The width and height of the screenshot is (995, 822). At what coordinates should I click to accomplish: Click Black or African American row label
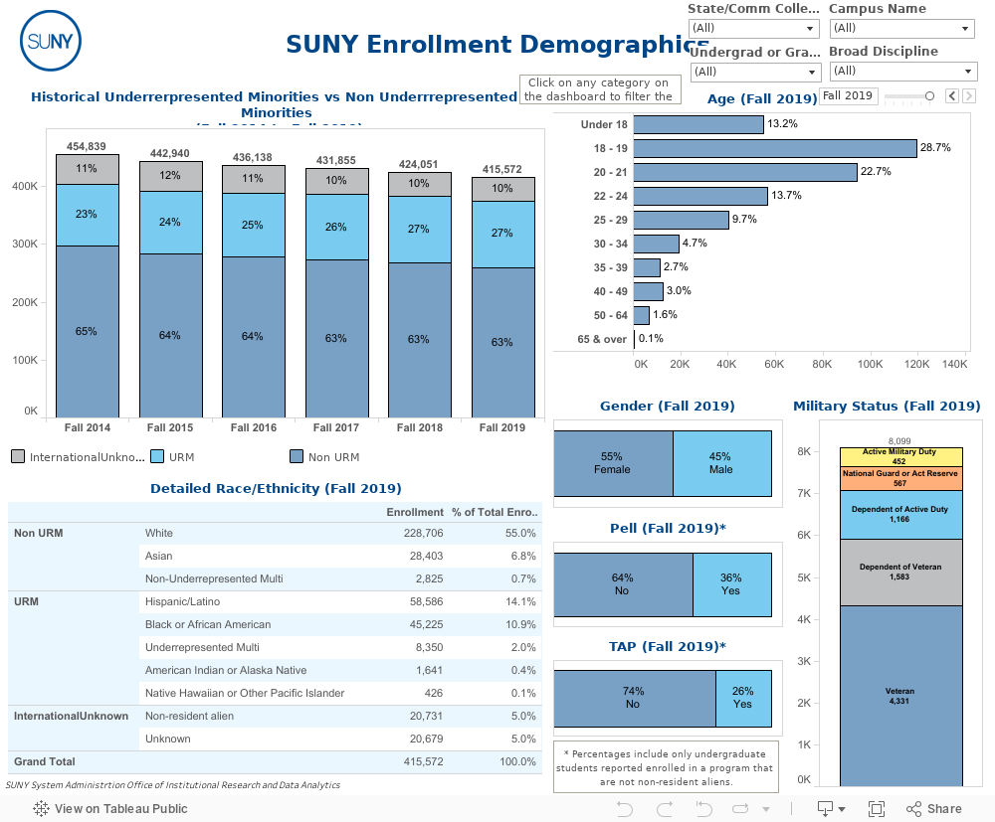(208, 624)
